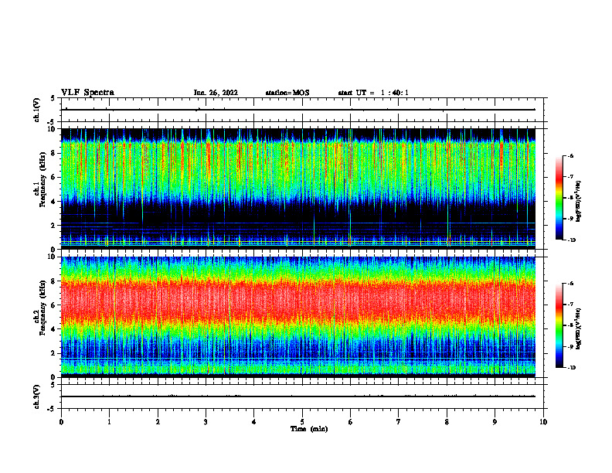The width and height of the screenshot is (612, 473).
Task: Click the "station=MOS" header label
Action: [287, 93]
